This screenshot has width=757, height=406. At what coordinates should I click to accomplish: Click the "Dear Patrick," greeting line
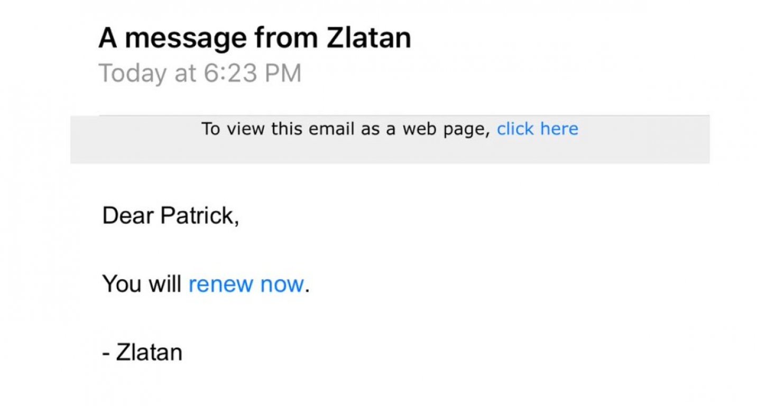(x=171, y=215)
